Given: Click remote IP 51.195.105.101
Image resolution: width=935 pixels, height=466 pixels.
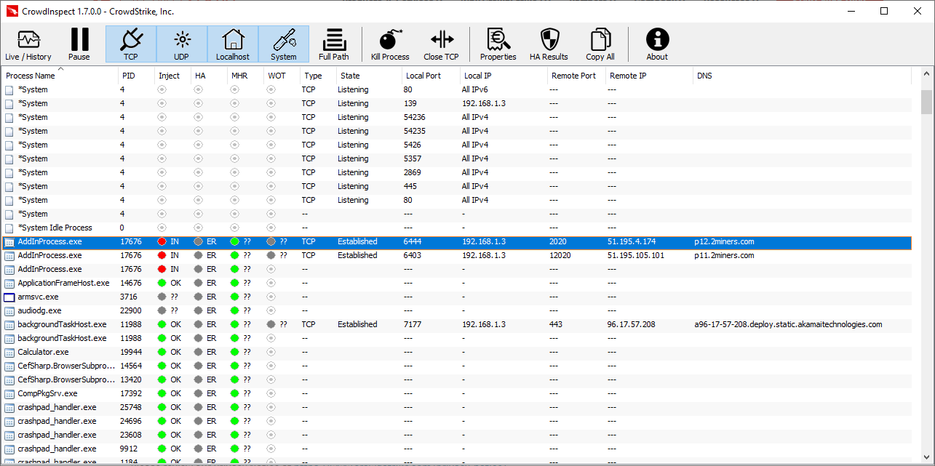Looking at the screenshot, I should (x=637, y=255).
